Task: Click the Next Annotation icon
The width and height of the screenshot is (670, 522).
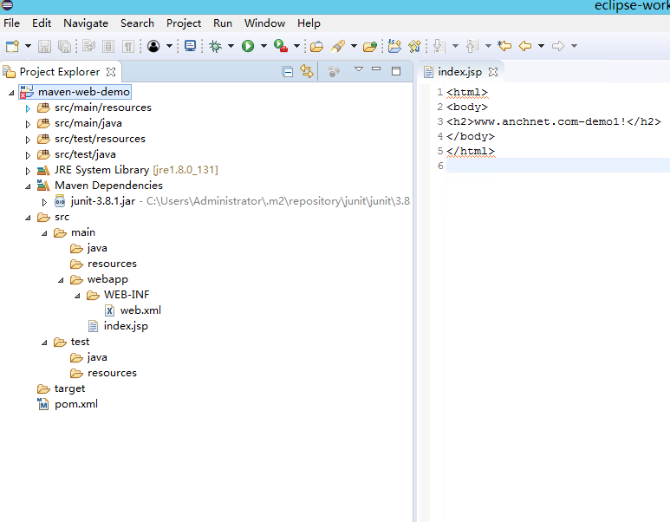Action: click(439, 46)
